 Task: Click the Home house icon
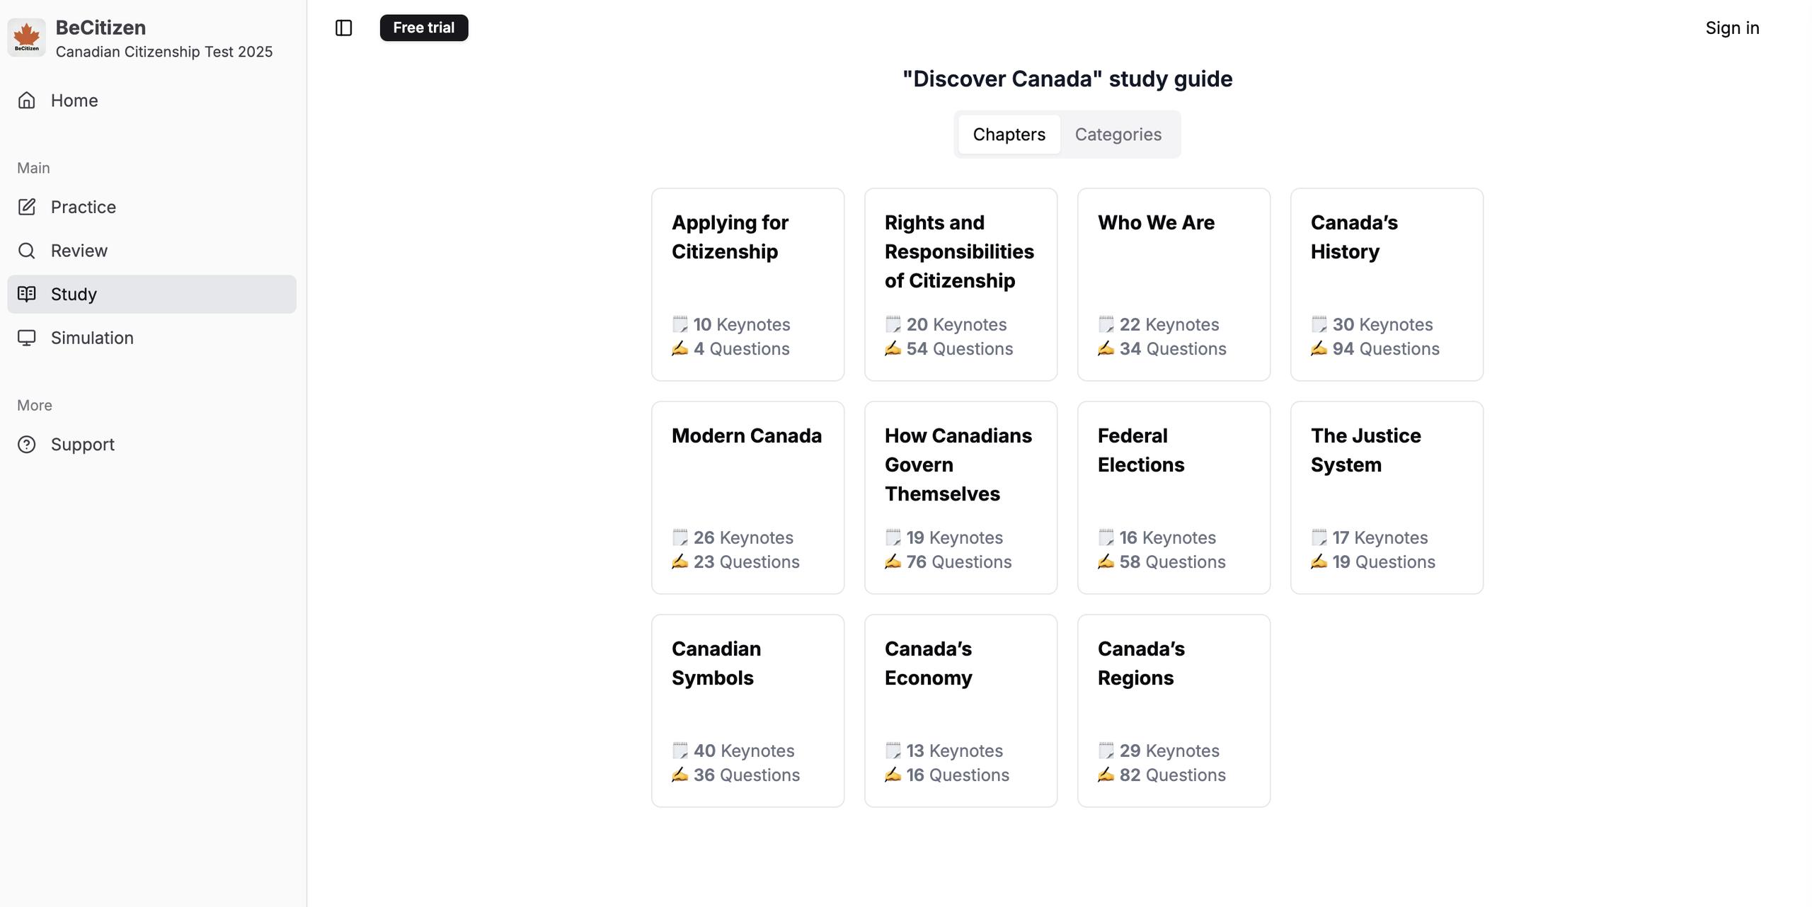27,101
